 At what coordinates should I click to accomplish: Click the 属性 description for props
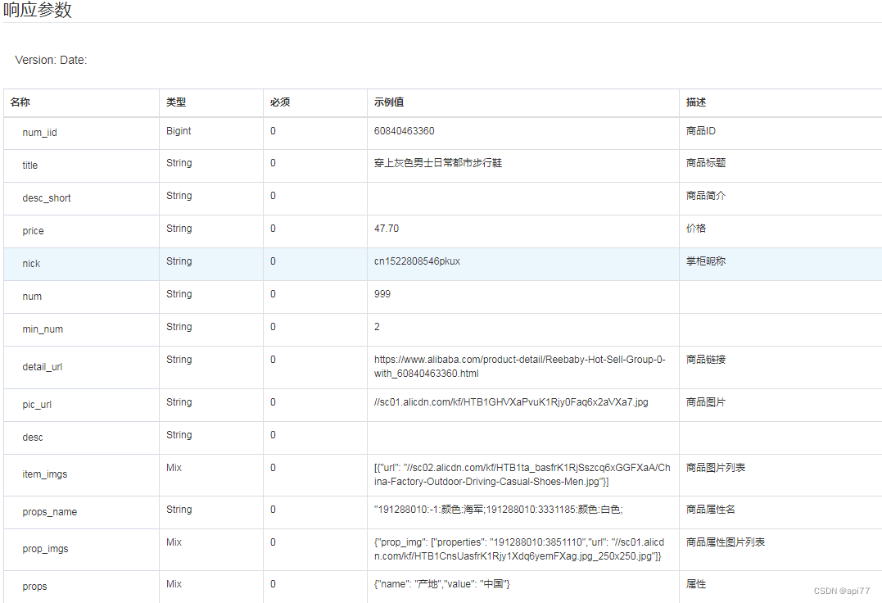coord(696,584)
